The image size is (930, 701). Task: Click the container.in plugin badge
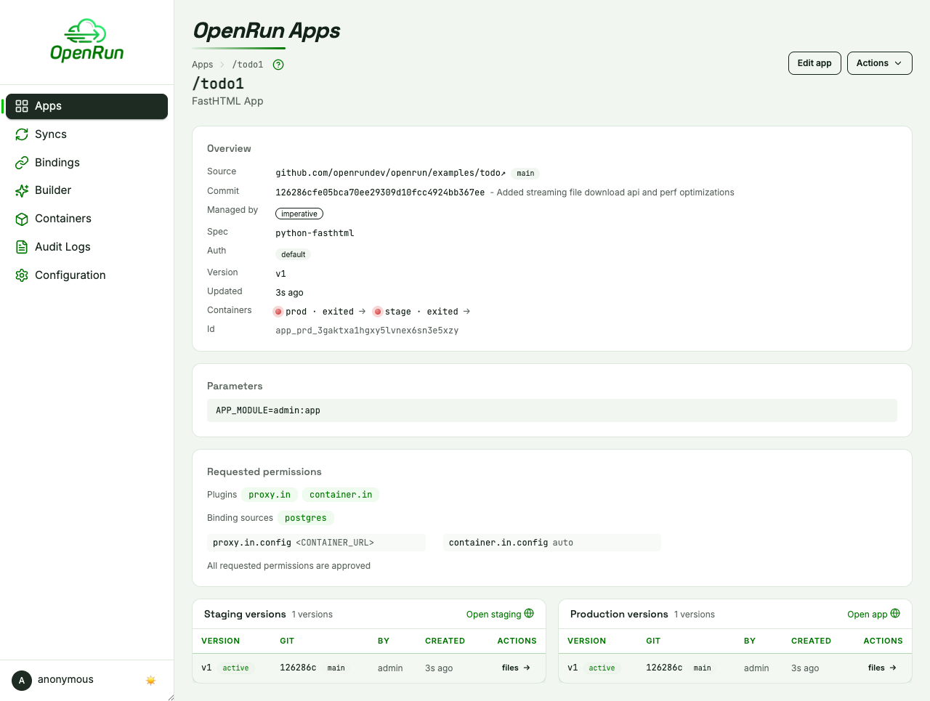341,495
